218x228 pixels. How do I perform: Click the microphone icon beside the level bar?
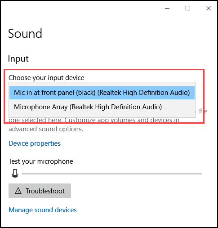click(x=15, y=174)
